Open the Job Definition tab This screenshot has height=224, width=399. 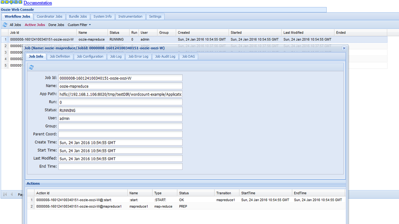[x=60, y=56]
